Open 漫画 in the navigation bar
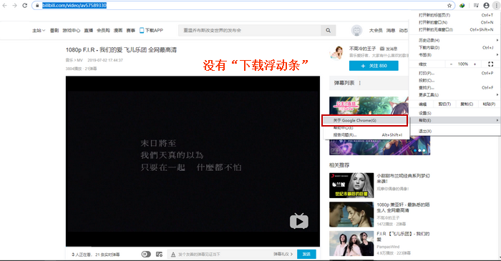This screenshot has width=501, height=261. pyautogui.click(x=118, y=30)
